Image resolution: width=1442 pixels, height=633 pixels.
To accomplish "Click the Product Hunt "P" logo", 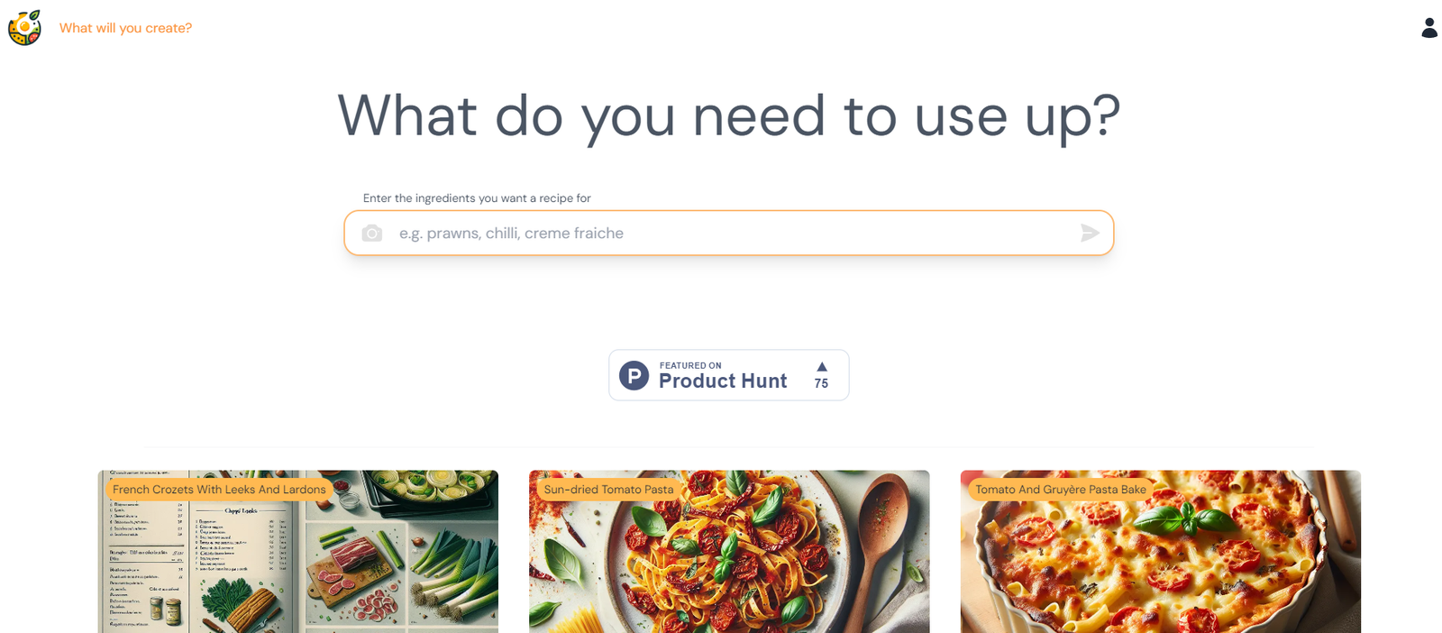I will coord(634,375).
